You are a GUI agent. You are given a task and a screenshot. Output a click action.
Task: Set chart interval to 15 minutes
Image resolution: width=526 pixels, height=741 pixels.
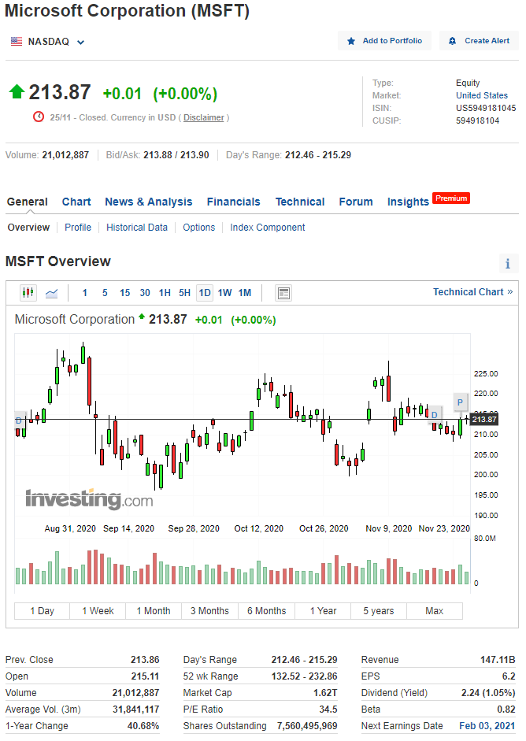tap(124, 293)
